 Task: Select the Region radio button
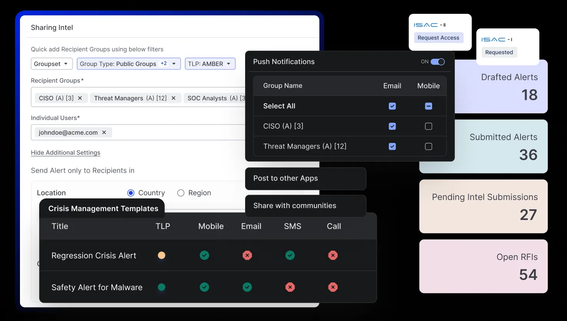coord(181,193)
